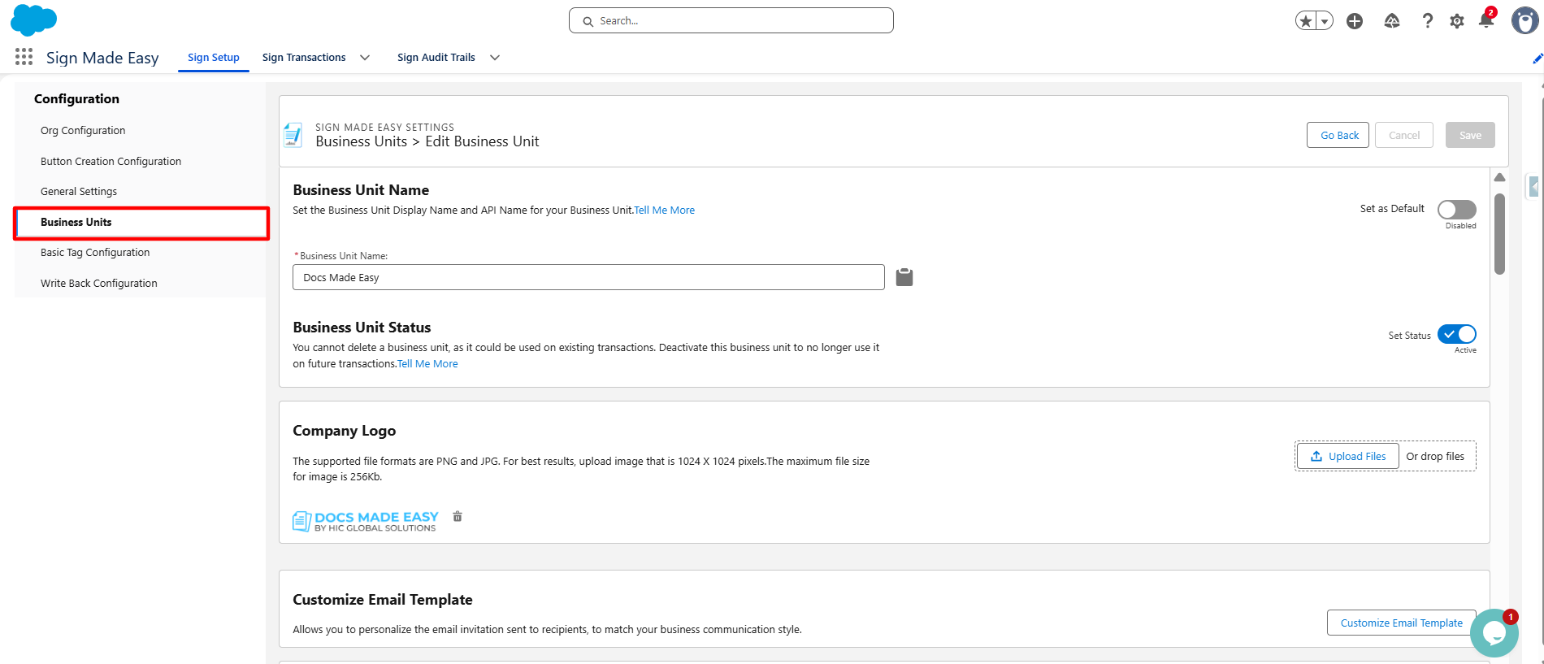Open the Notifications bell icon
Viewport: 1544px width, 664px height.
coord(1486,20)
